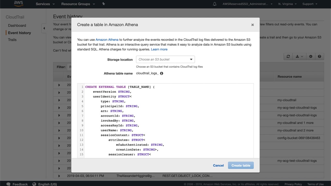Open the notifications bell
Image resolution: width=331 pixels, height=186 pixels.
[215, 4]
